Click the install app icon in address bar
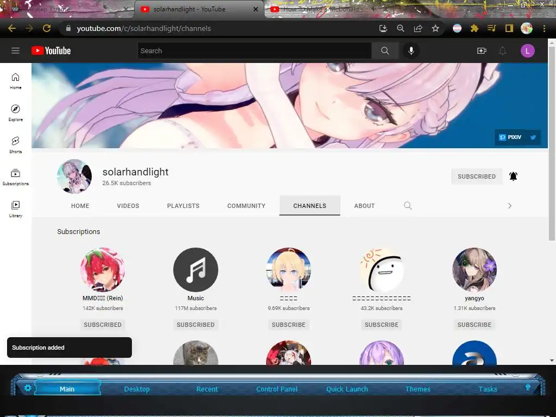This screenshot has height=417, width=556. (383, 28)
